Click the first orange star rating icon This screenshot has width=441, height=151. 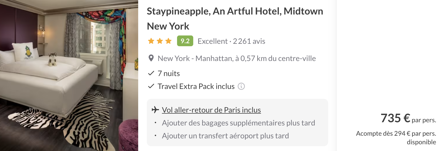[151, 41]
